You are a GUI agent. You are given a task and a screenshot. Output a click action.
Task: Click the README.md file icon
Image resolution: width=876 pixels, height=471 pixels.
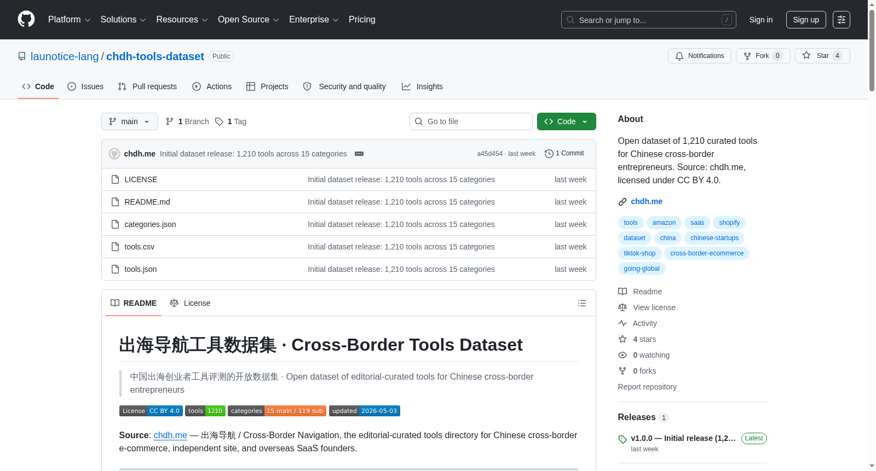(x=115, y=202)
